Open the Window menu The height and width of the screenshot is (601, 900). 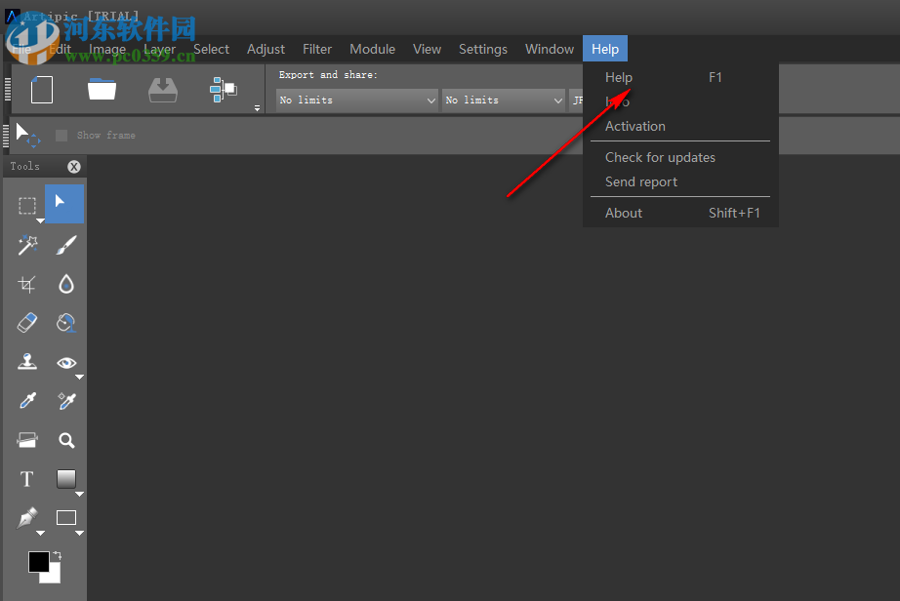[x=550, y=50]
